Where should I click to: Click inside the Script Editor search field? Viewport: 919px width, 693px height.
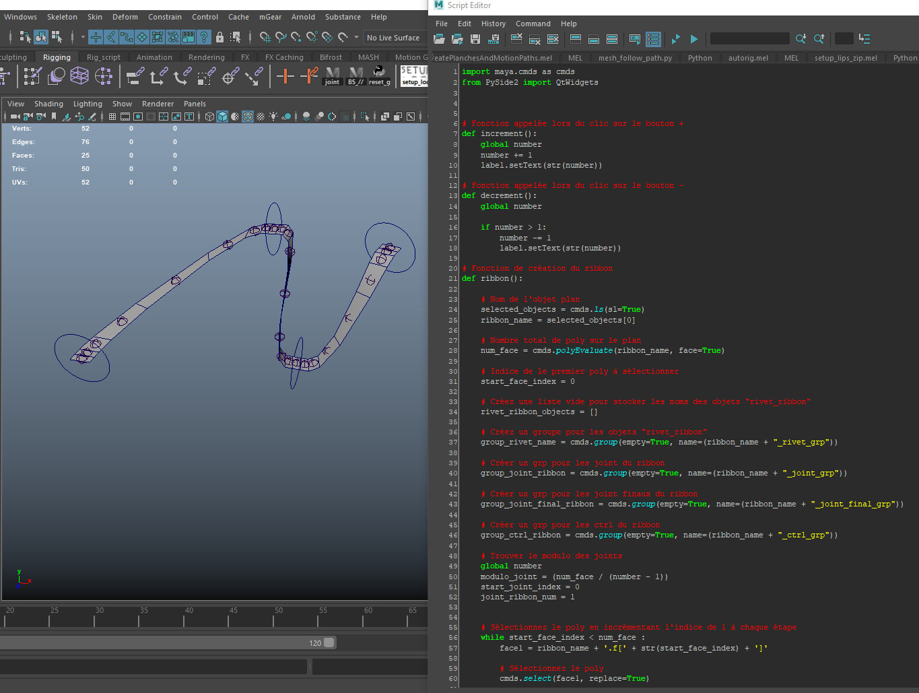(x=749, y=38)
